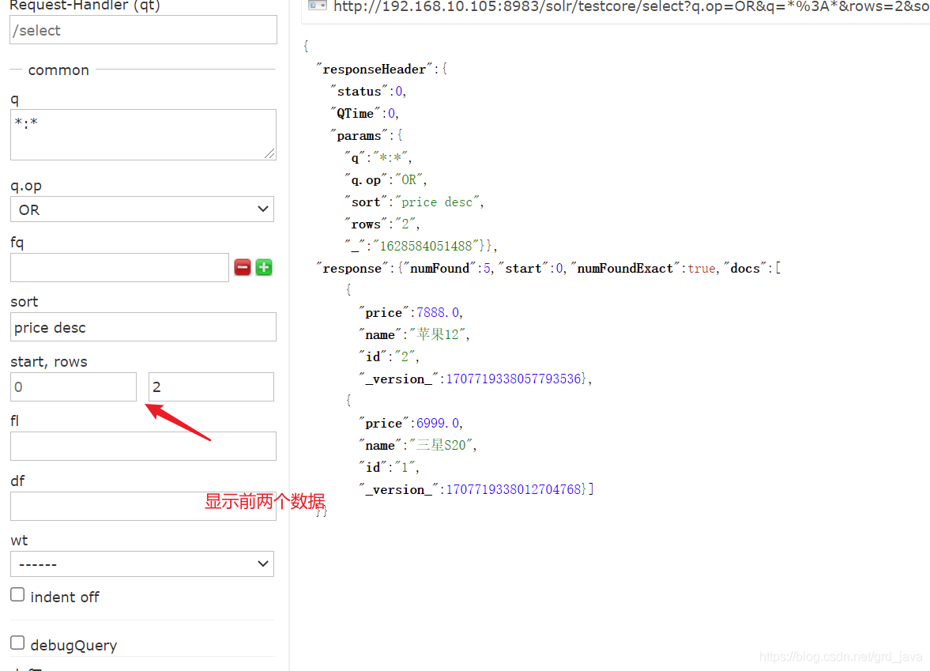
Task: Click the "QTime":0 line
Action: (x=364, y=113)
